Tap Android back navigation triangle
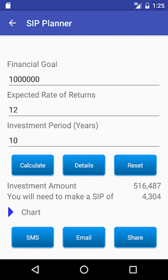The height and width of the screenshot is (280, 168). [x=35, y=269]
